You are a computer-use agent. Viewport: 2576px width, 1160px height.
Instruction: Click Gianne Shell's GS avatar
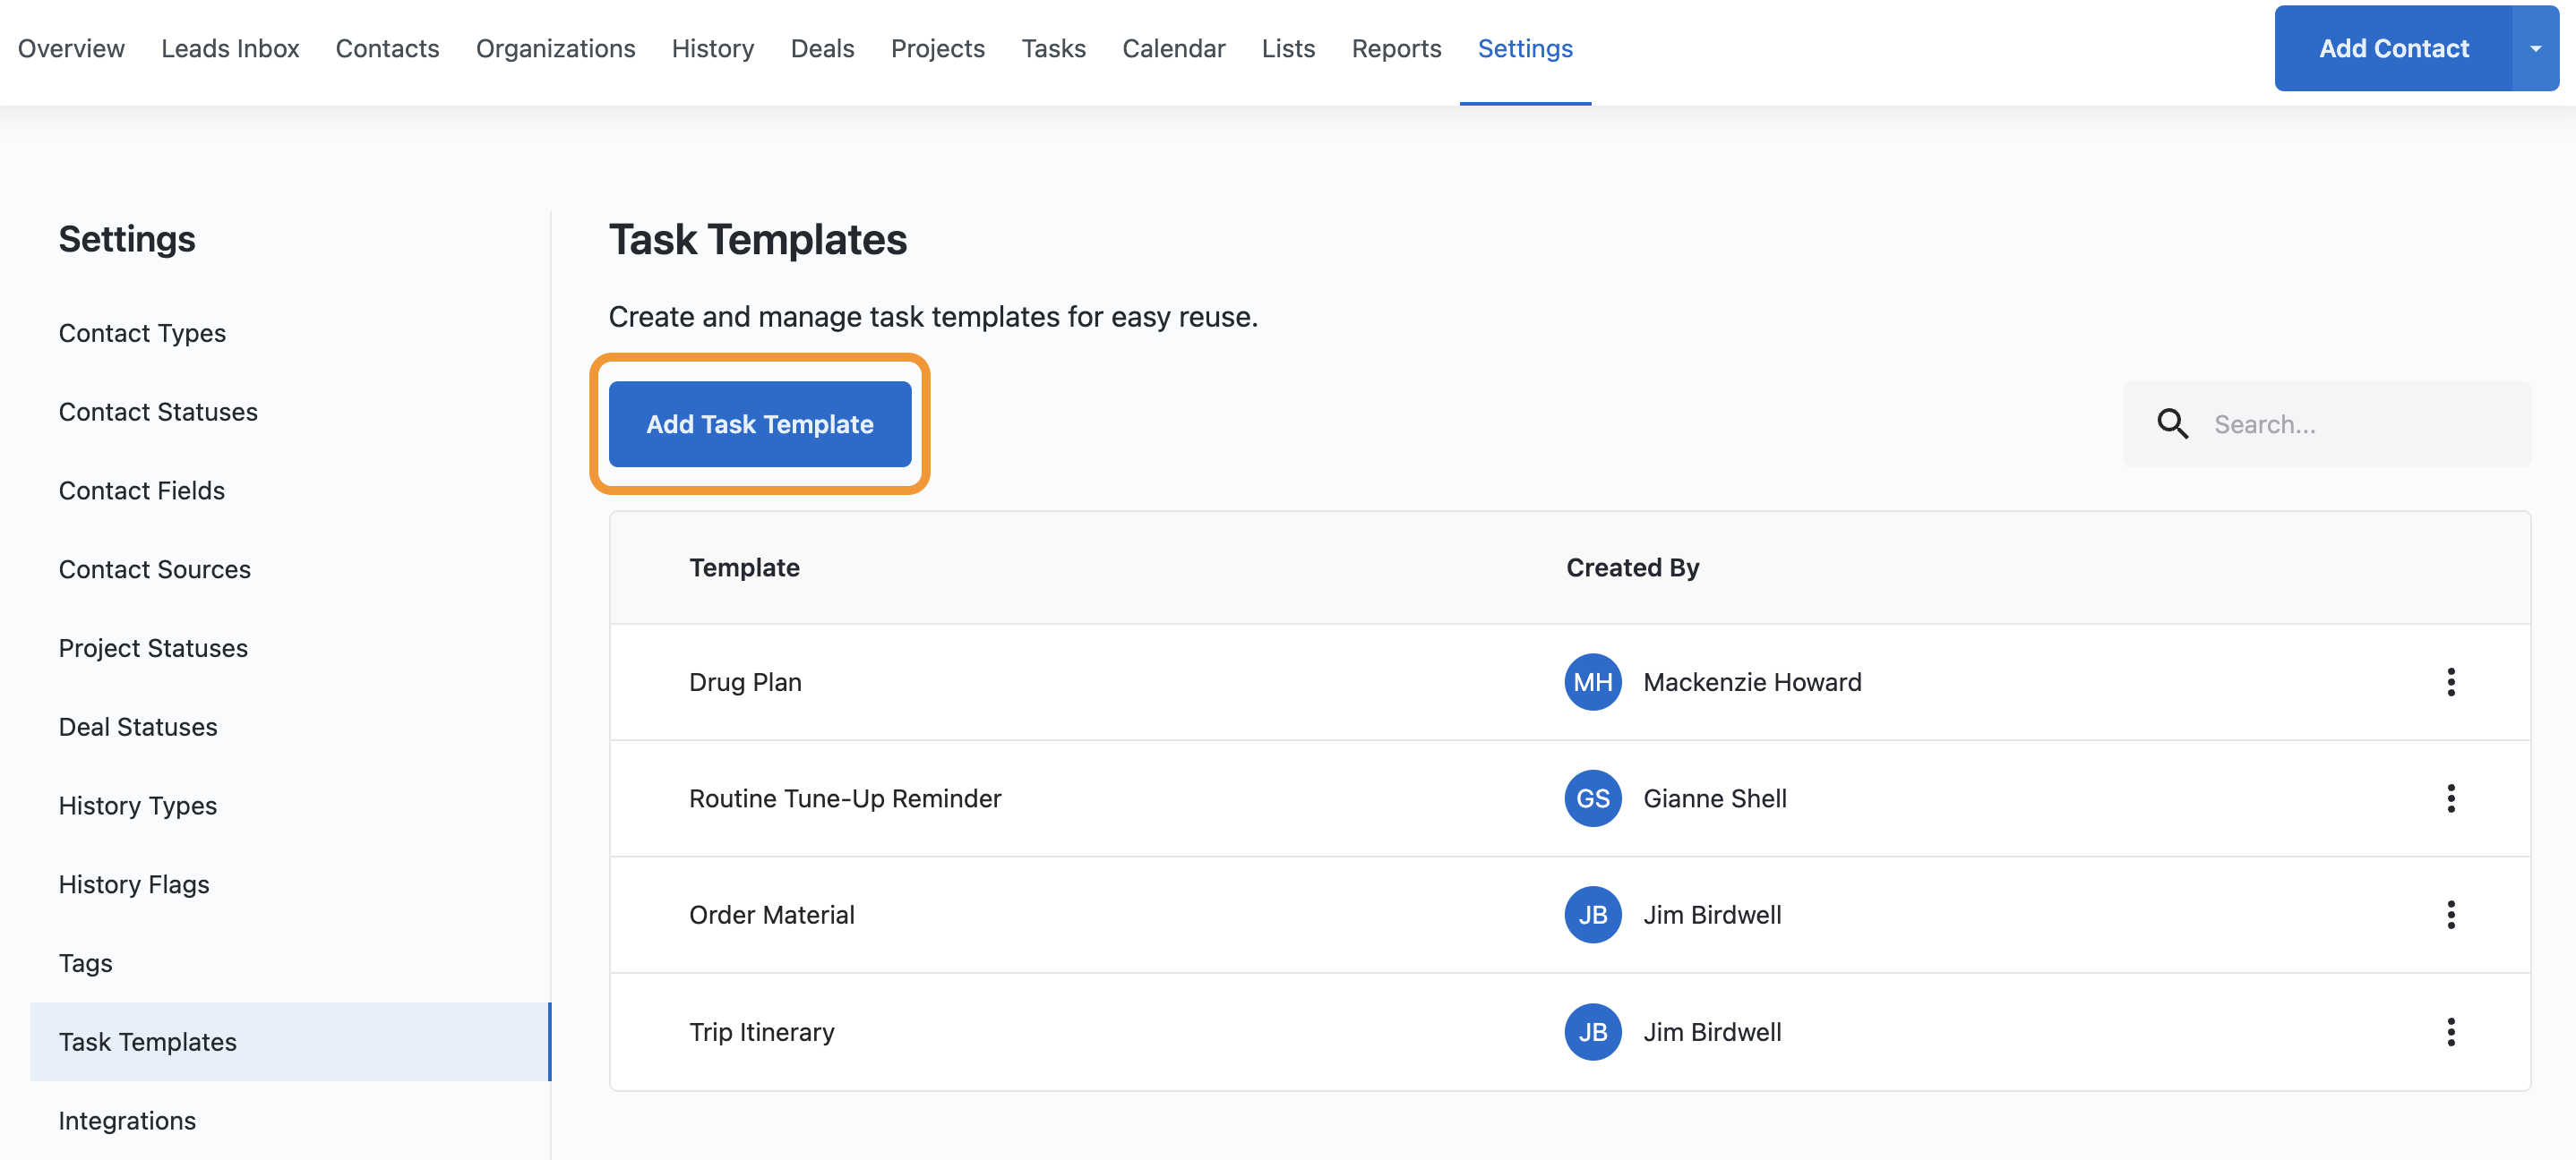(x=1592, y=798)
